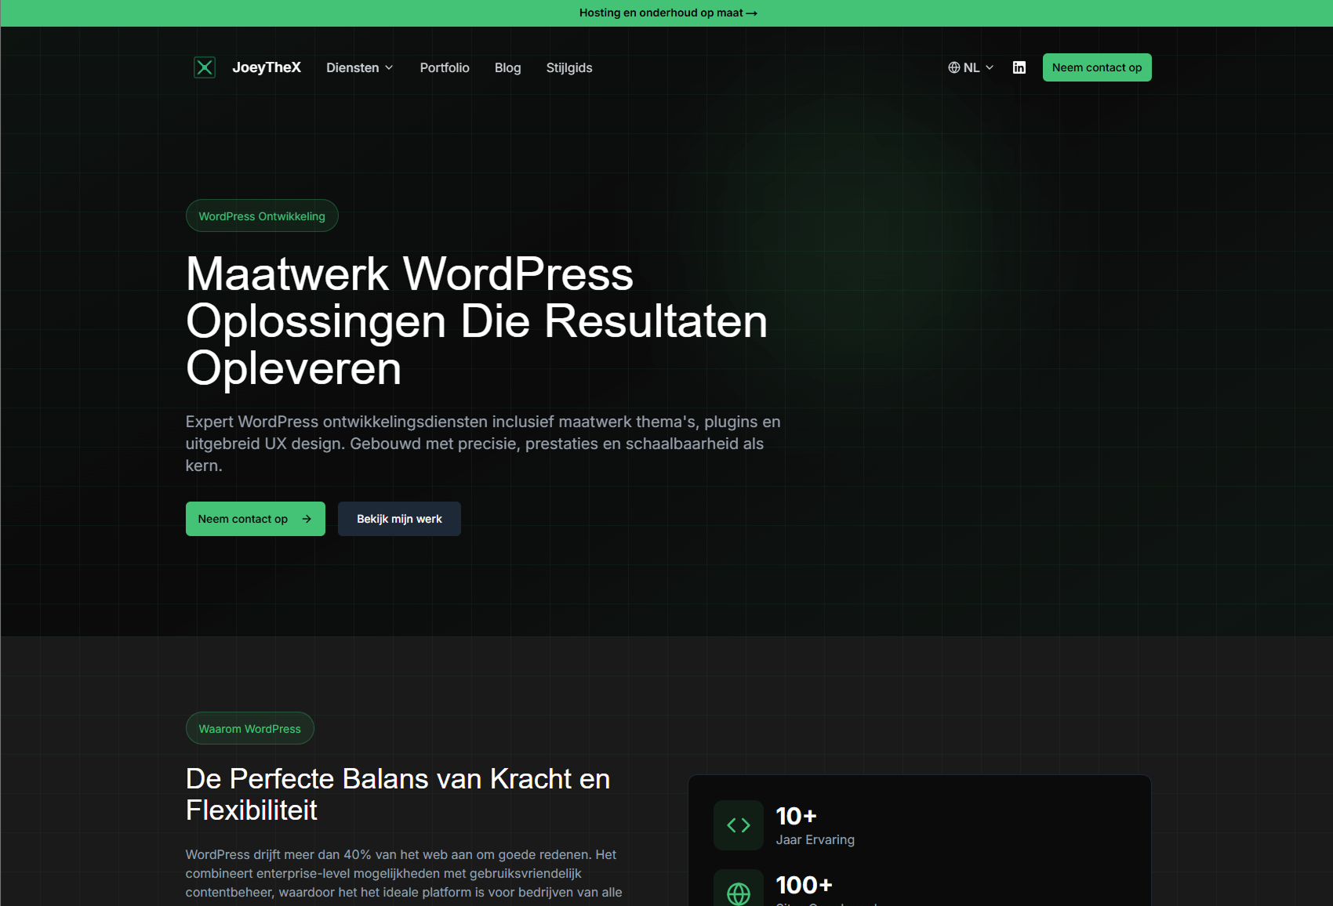Image resolution: width=1333 pixels, height=906 pixels.
Task: Open the LinkedIn profile icon
Action: coord(1019,67)
